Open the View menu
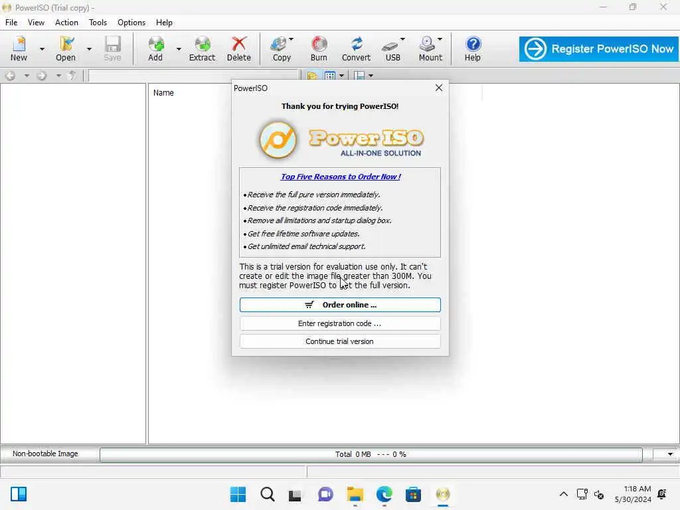The width and height of the screenshot is (680, 510). [x=36, y=23]
